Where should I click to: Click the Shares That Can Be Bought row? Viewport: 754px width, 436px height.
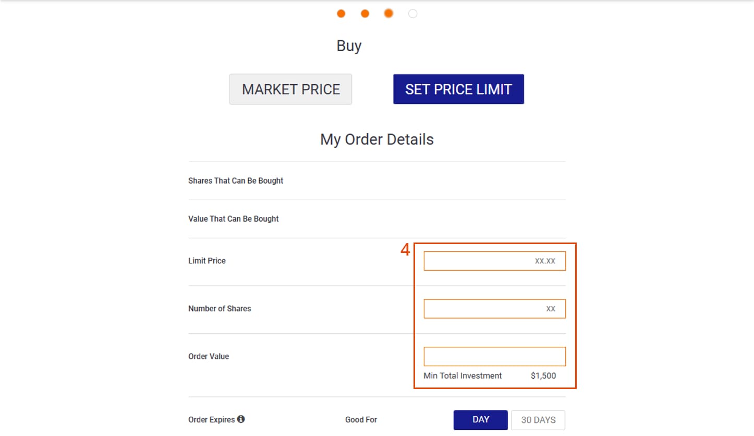tap(377, 181)
